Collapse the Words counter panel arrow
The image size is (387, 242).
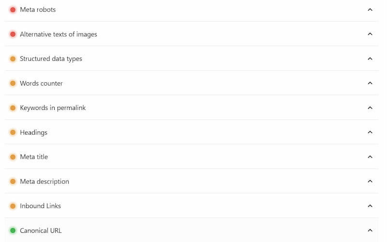(x=370, y=83)
